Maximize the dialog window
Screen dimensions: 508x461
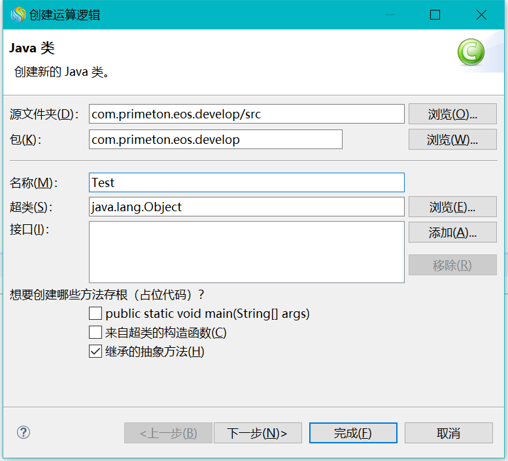[435, 14]
